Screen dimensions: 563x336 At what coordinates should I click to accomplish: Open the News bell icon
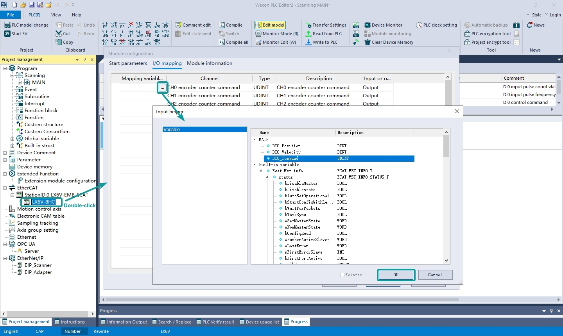coord(530,25)
